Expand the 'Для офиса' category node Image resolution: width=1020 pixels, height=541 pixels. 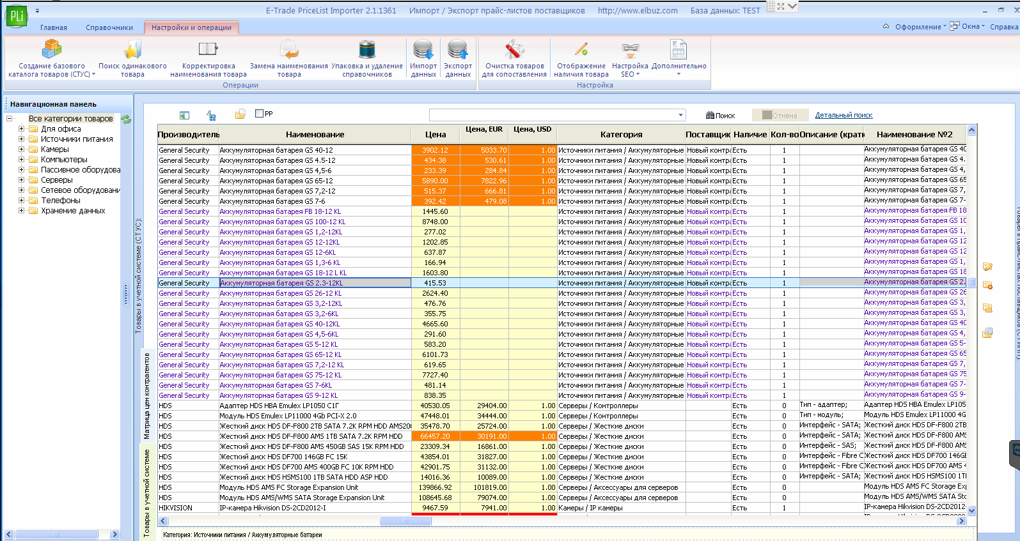(x=21, y=129)
